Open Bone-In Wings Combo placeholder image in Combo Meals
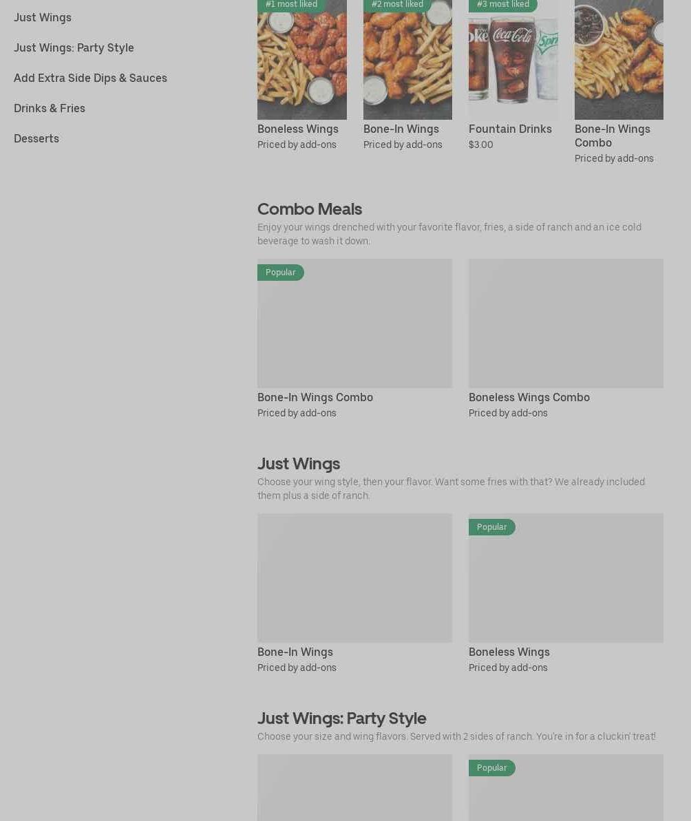The image size is (691, 821). tap(354, 323)
